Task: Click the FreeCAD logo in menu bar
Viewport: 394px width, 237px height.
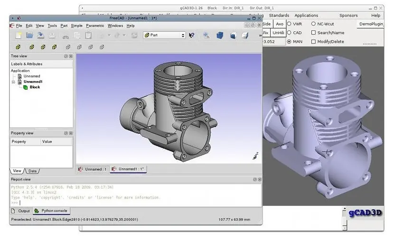Action: point(12,26)
